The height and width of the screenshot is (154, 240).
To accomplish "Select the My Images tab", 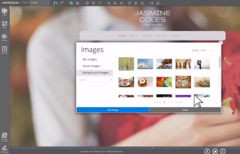I will [x=90, y=59].
